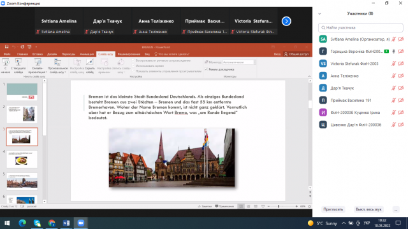Select slide 2 thumbnail

point(22,114)
